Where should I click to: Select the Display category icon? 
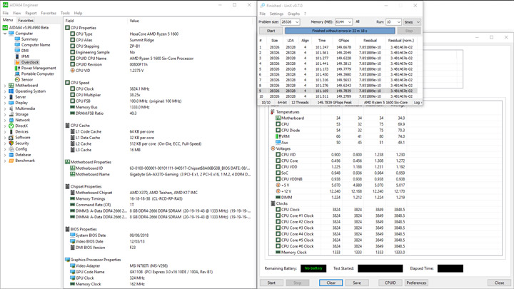click(11, 103)
